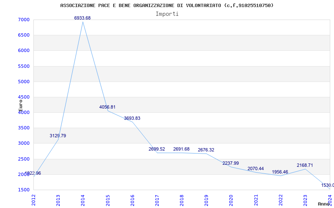The image size is (334, 208).
Task: Click the 2012 x-axis year label
Action: click(34, 200)
